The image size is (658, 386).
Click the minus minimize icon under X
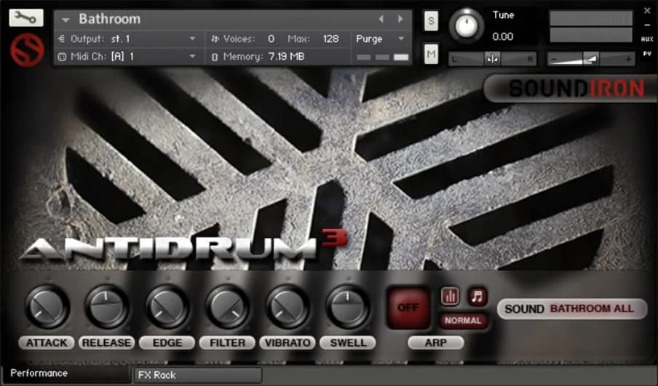(x=647, y=25)
